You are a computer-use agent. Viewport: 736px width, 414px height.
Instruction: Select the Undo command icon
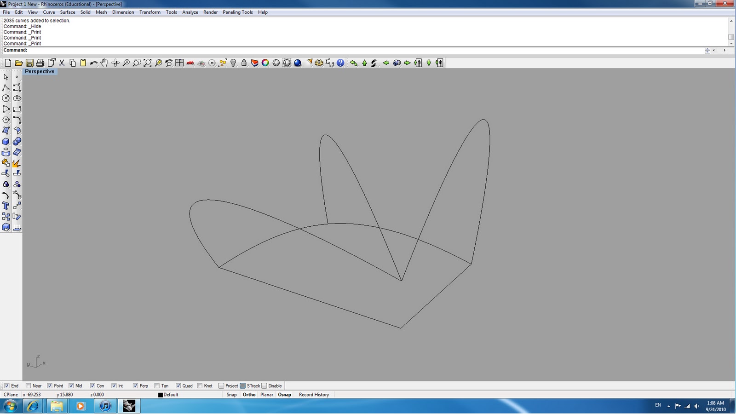coord(93,63)
